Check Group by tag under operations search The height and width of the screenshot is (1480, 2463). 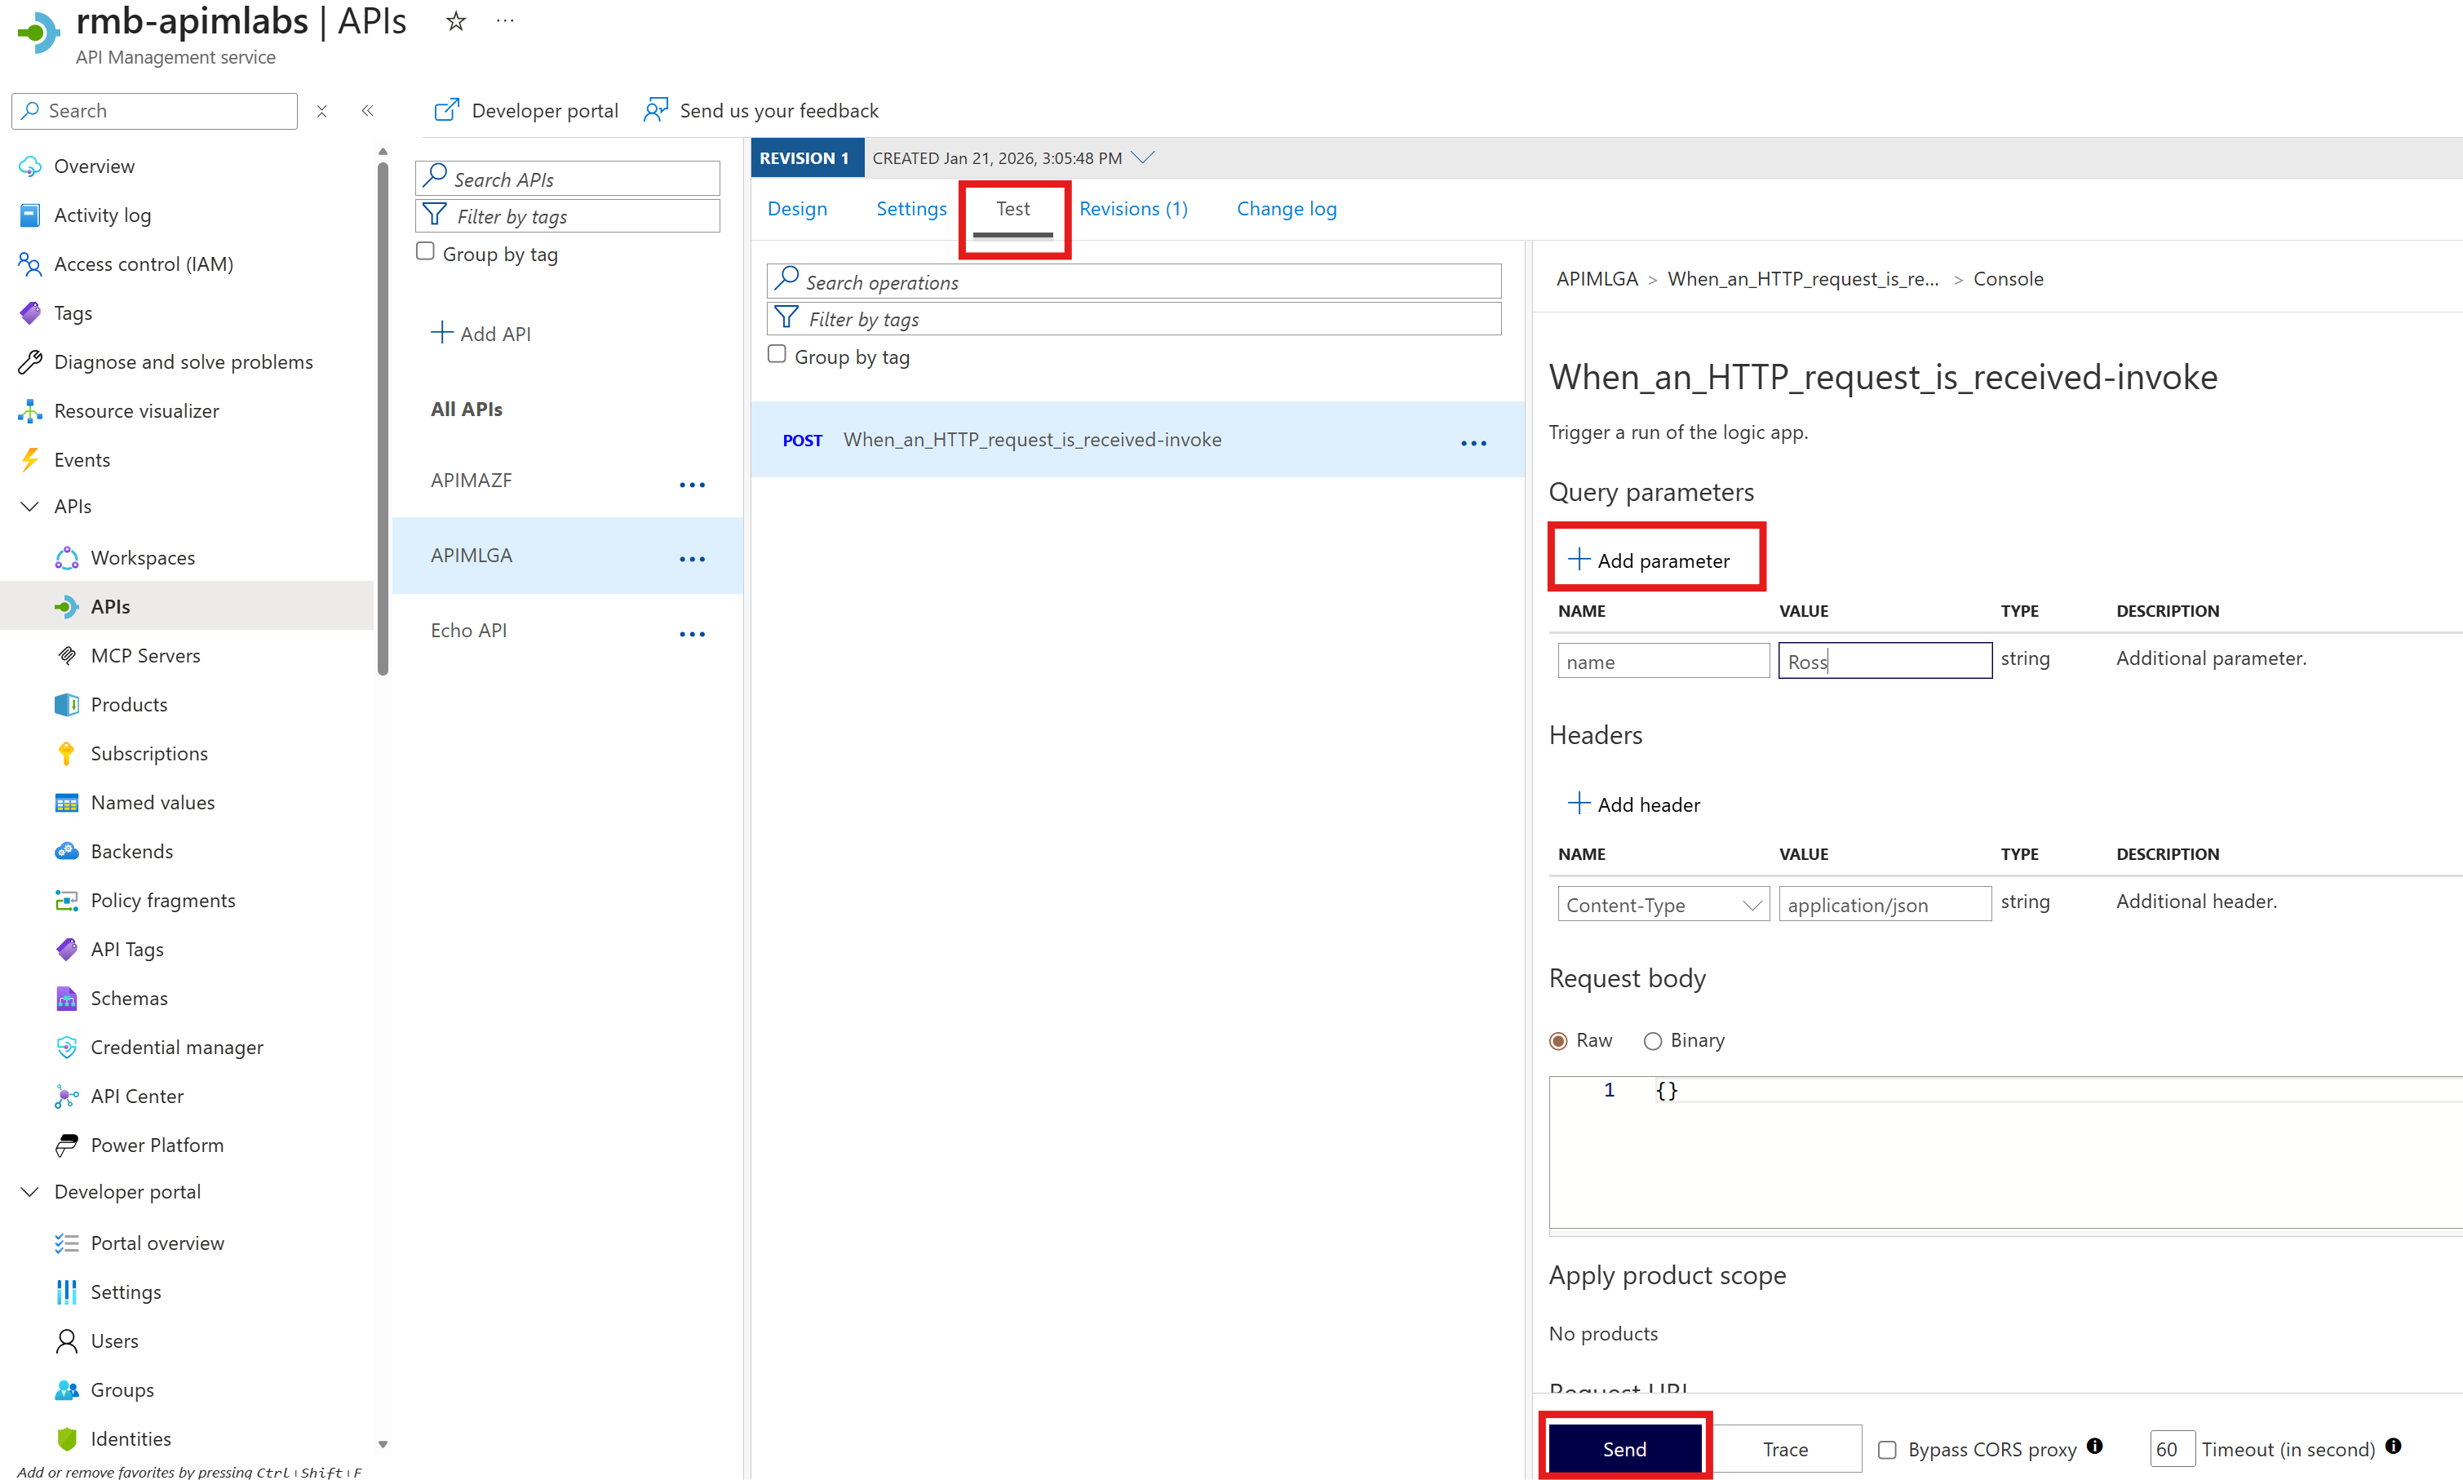click(777, 355)
